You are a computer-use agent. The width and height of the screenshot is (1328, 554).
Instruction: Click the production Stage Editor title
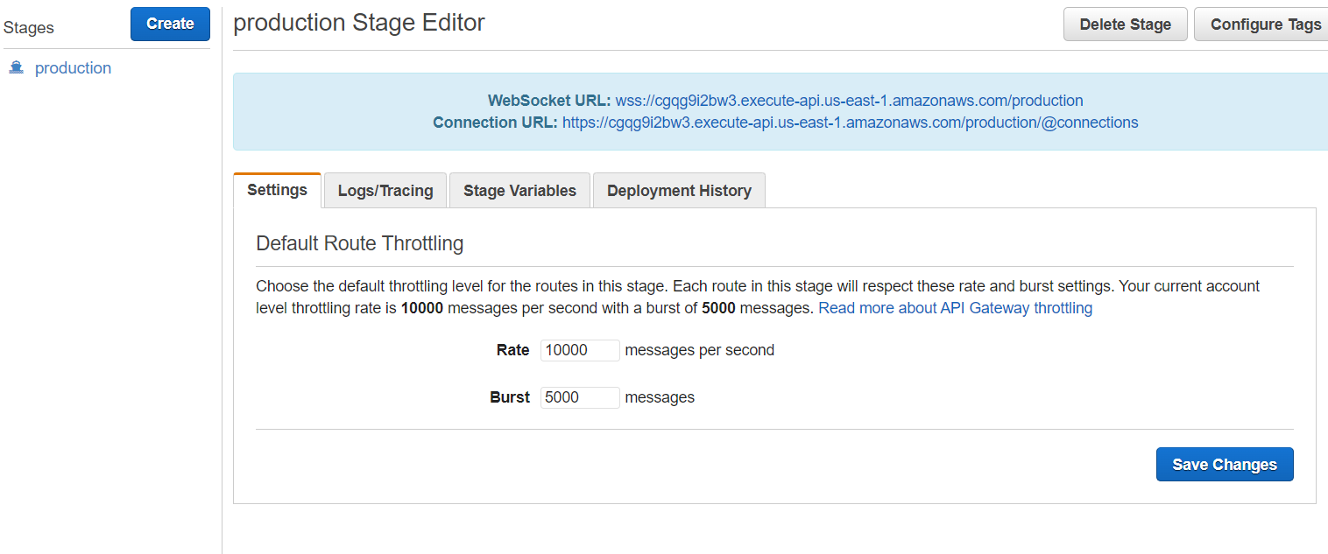(359, 23)
